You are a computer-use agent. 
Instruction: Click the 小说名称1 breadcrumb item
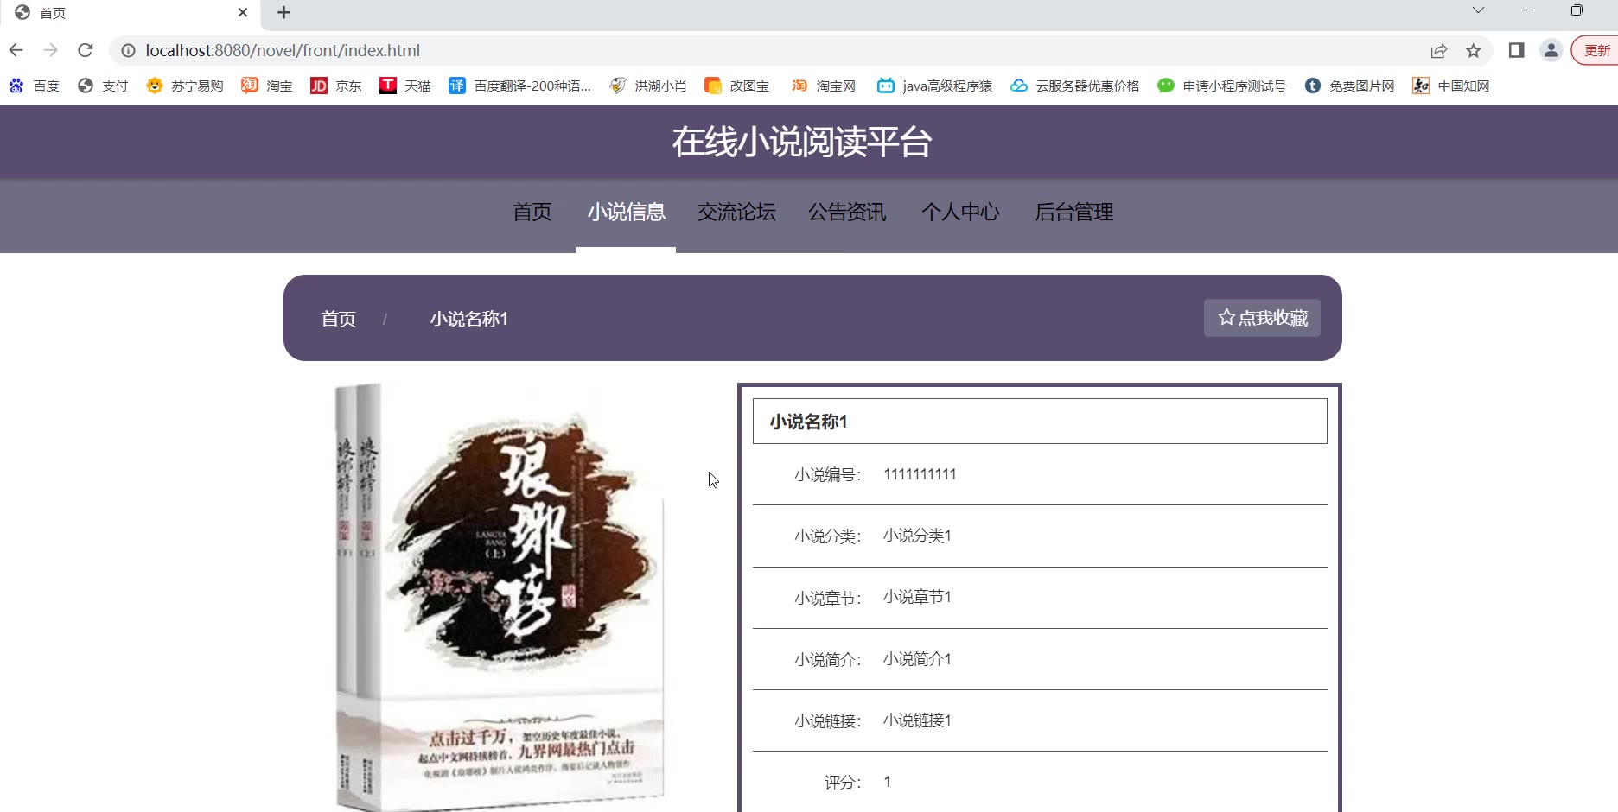point(469,319)
